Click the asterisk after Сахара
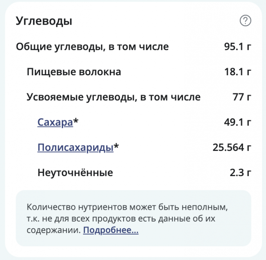 click(76, 122)
